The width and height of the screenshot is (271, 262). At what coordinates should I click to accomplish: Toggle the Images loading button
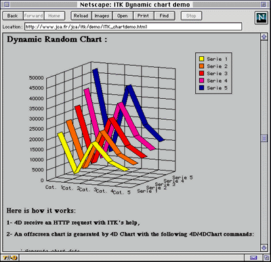click(x=102, y=16)
